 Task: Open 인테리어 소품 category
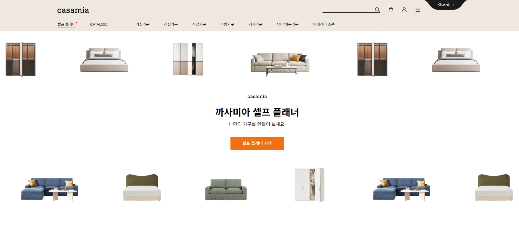click(324, 24)
